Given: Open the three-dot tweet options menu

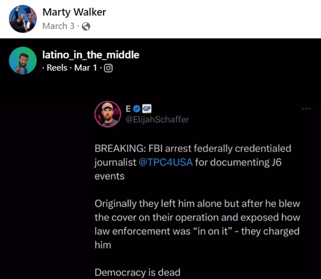Looking at the screenshot, I should [306, 109].
